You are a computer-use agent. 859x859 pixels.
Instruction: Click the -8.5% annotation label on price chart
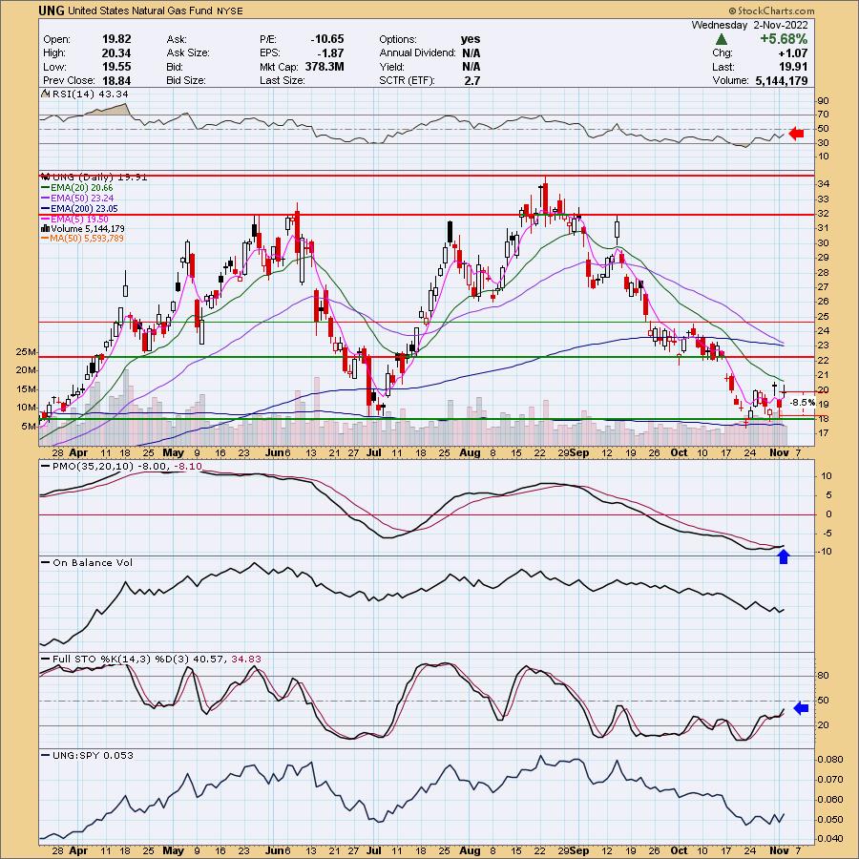click(802, 403)
